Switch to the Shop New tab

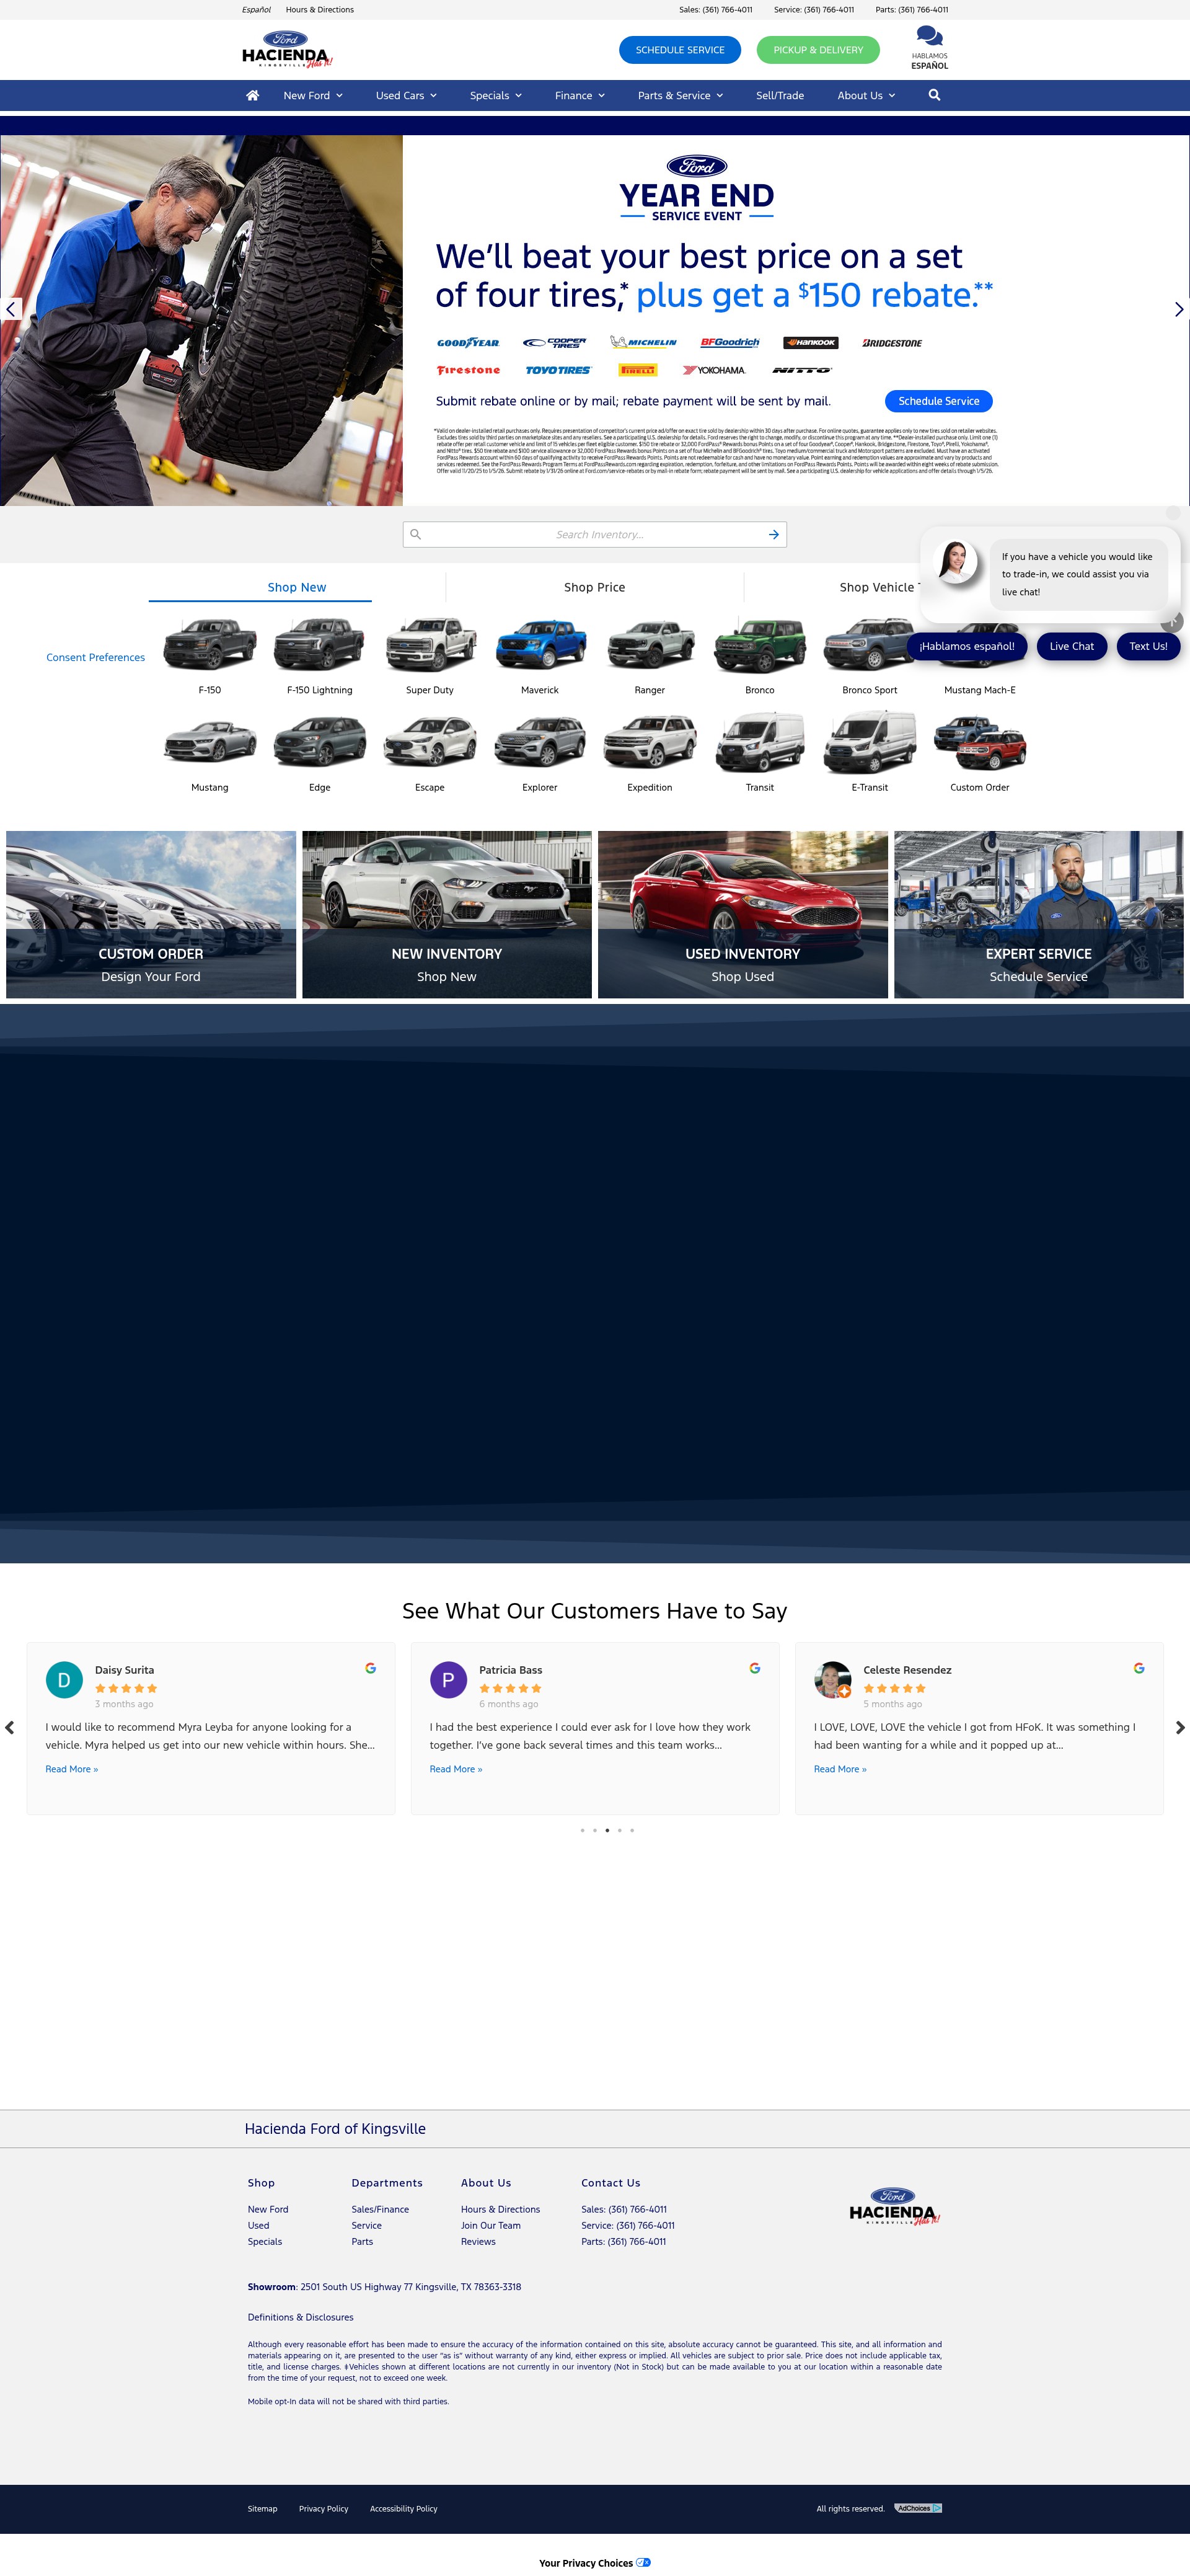click(297, 587)
